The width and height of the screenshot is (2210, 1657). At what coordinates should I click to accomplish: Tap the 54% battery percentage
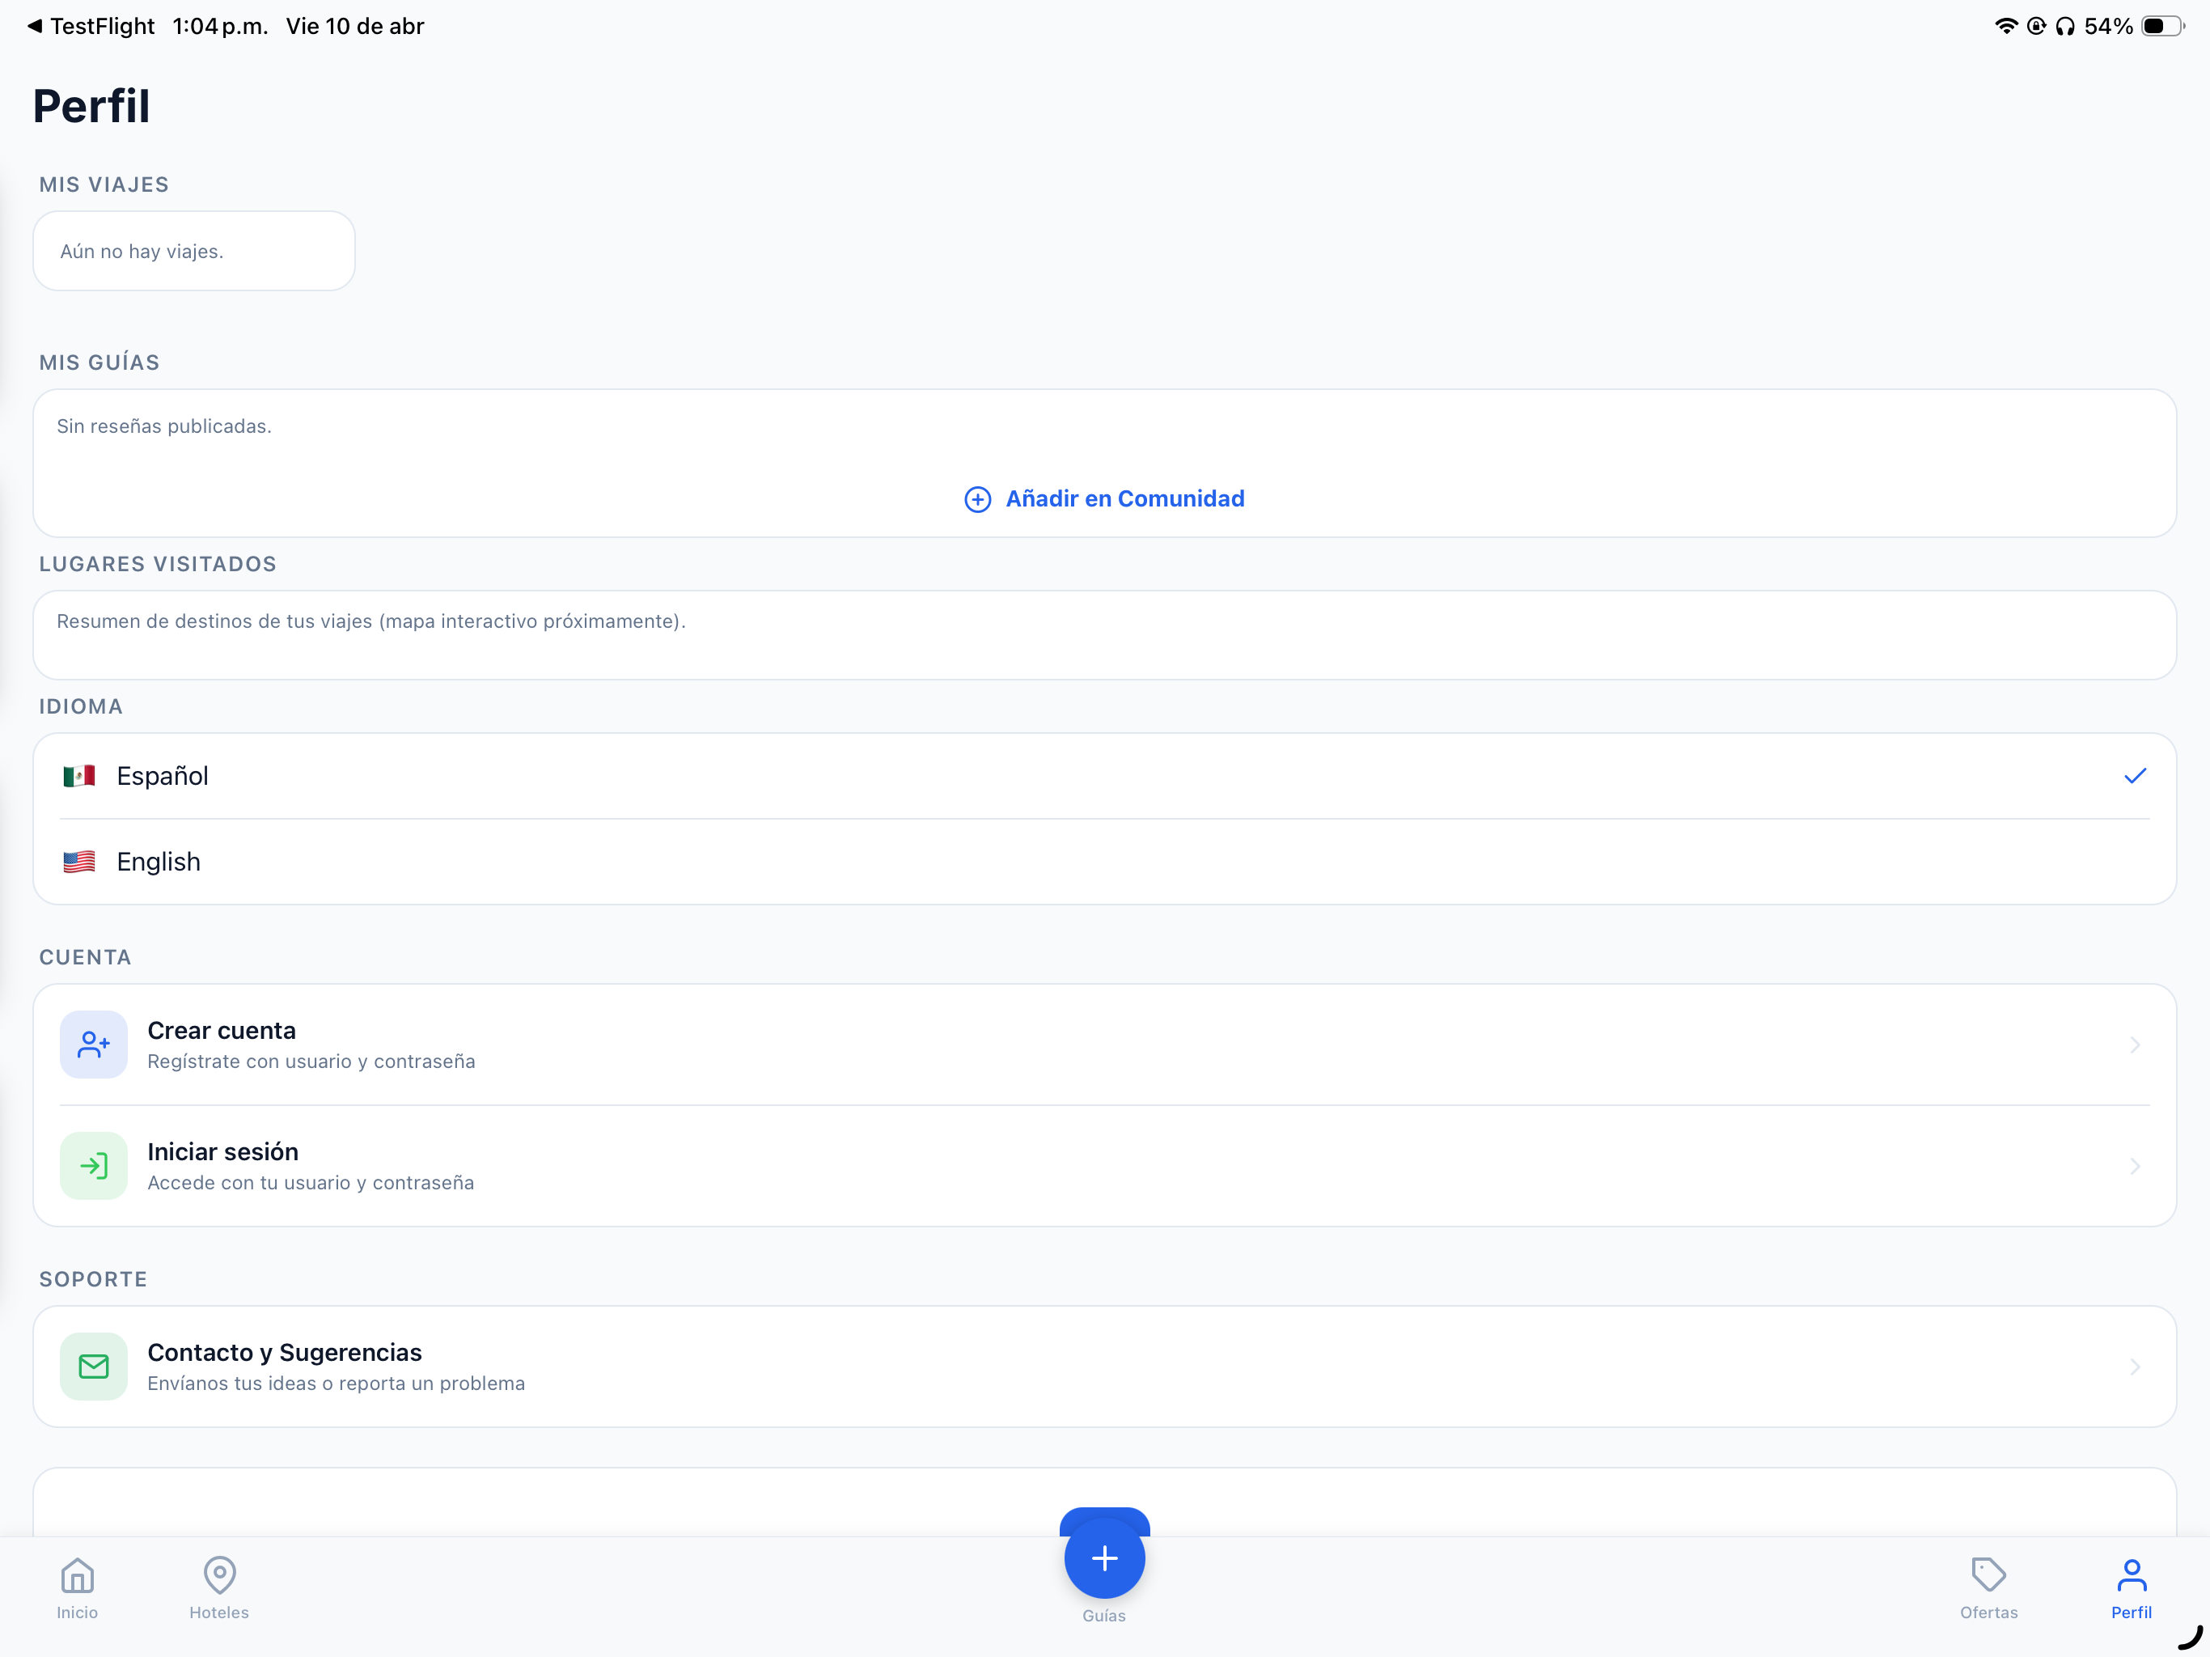2108,26
